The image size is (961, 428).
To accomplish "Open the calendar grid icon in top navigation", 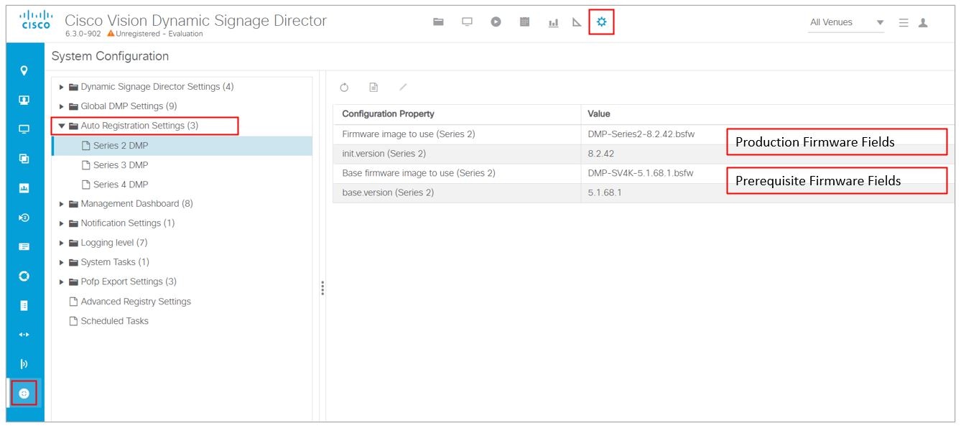I will [x=524, y=22].
